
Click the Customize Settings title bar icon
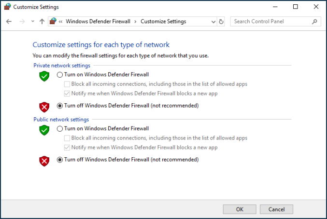(8, 7)
